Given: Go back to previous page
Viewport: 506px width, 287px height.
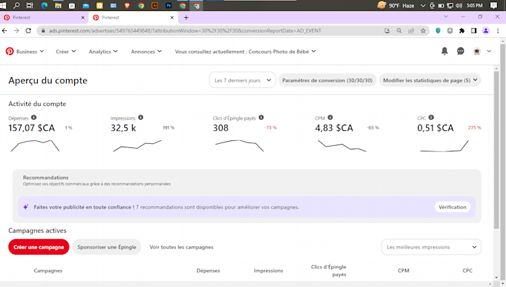Looking at the screenshot, I should 5,31.
